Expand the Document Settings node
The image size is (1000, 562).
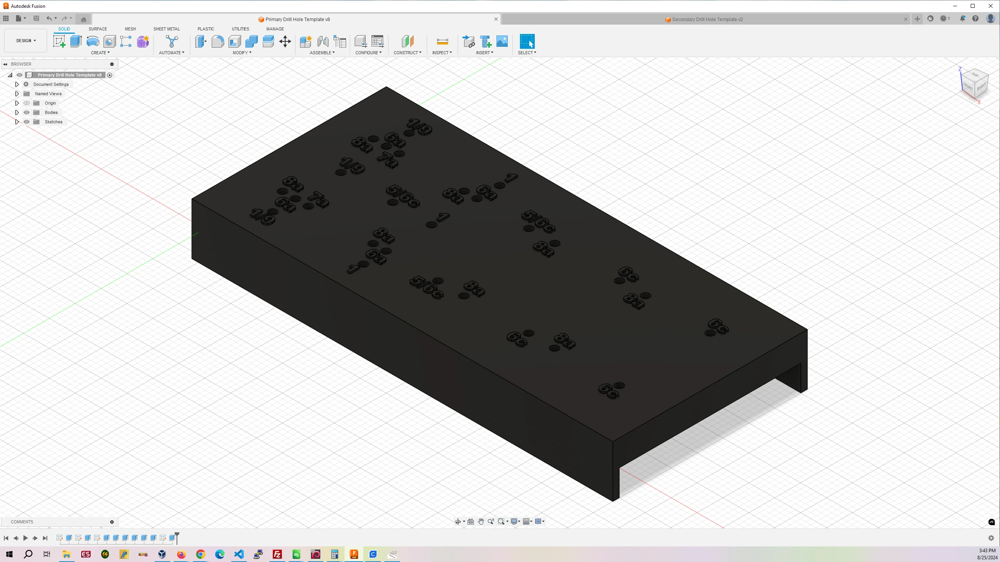(x=17, y=84)
